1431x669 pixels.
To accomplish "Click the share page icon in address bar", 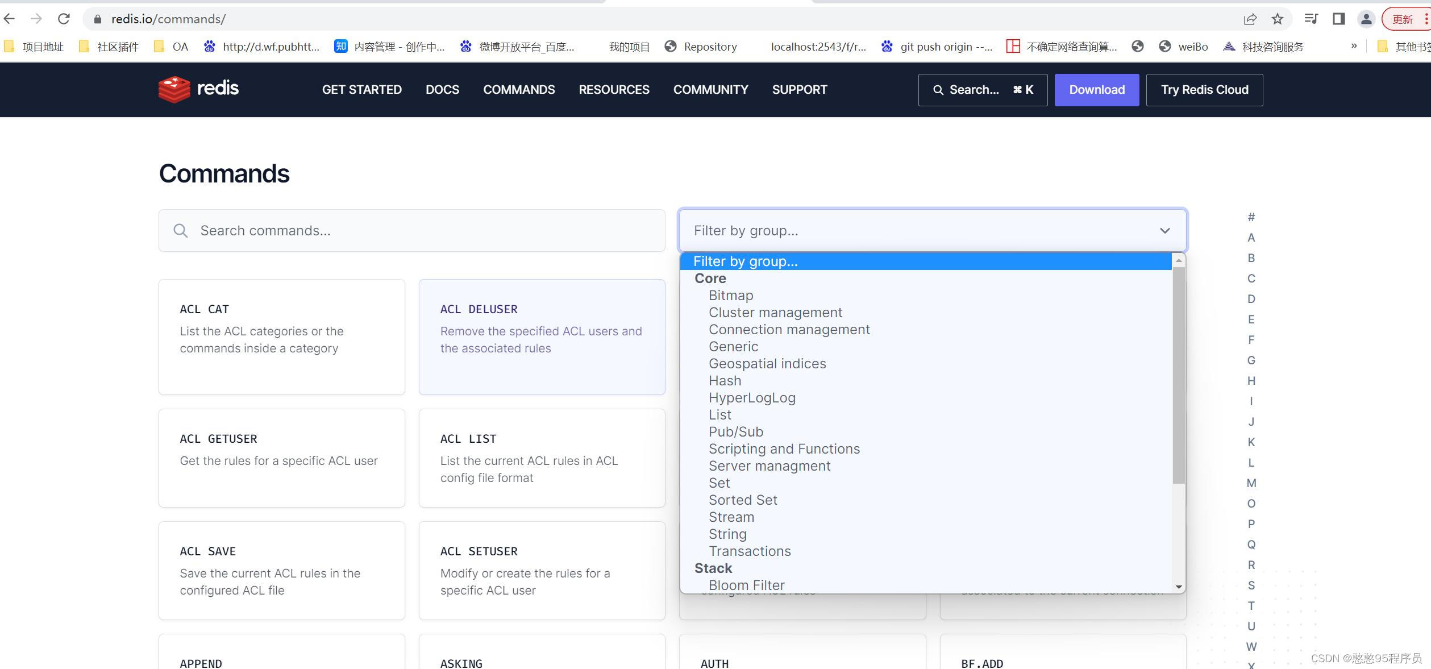I will [x=1250, y=19].
